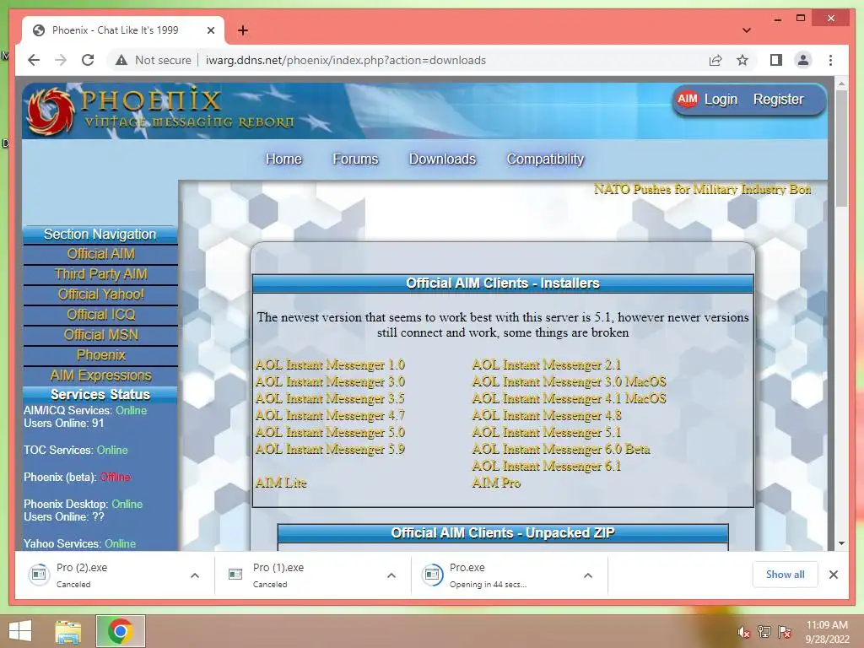The height and width of the screenshot is (648, 864).
Task: Click the Pro (2).exe file icon
Action: coord(39,575)
